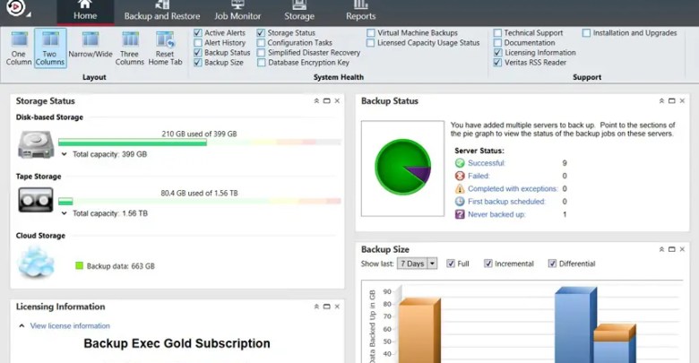Image resolution: width=699 pixels, height=363 pixels.
Task: Enable Simplified Disaster Recovery checkbox
Action: point(261,53)
